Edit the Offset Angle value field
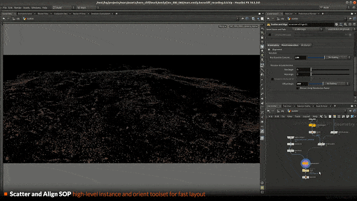357x201 pixels. (x=302, y=84)
